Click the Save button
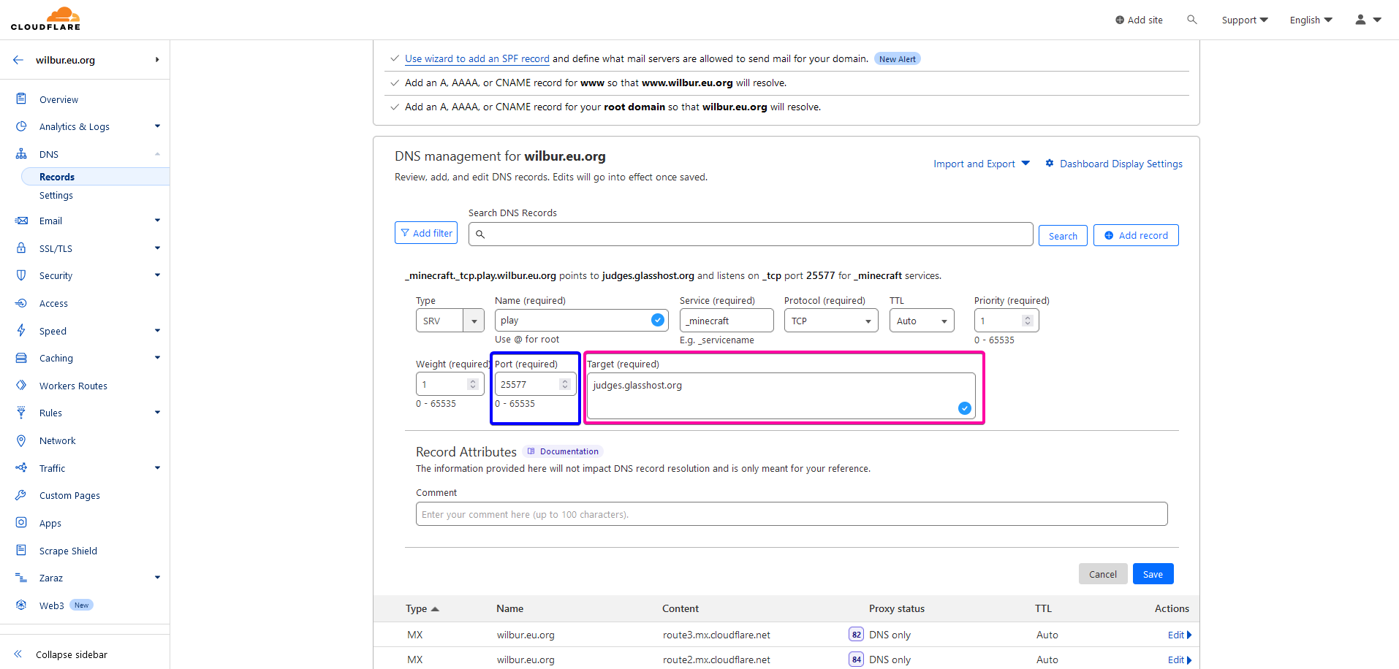The width and height of the screenshot is (1399, 669). click(x=1153, y=574)
